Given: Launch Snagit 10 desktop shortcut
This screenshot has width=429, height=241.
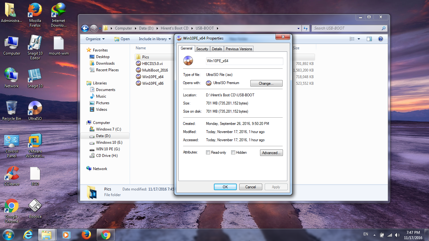Looking at the screenshot, I should pyautogui.click(x=35, y=78).
